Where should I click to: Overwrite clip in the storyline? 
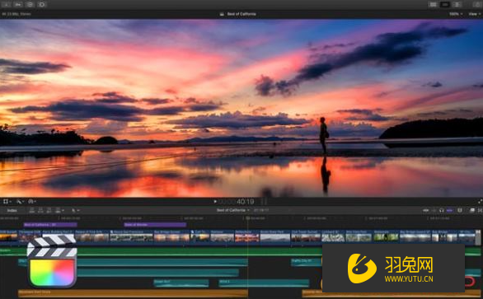coord(58,211)
